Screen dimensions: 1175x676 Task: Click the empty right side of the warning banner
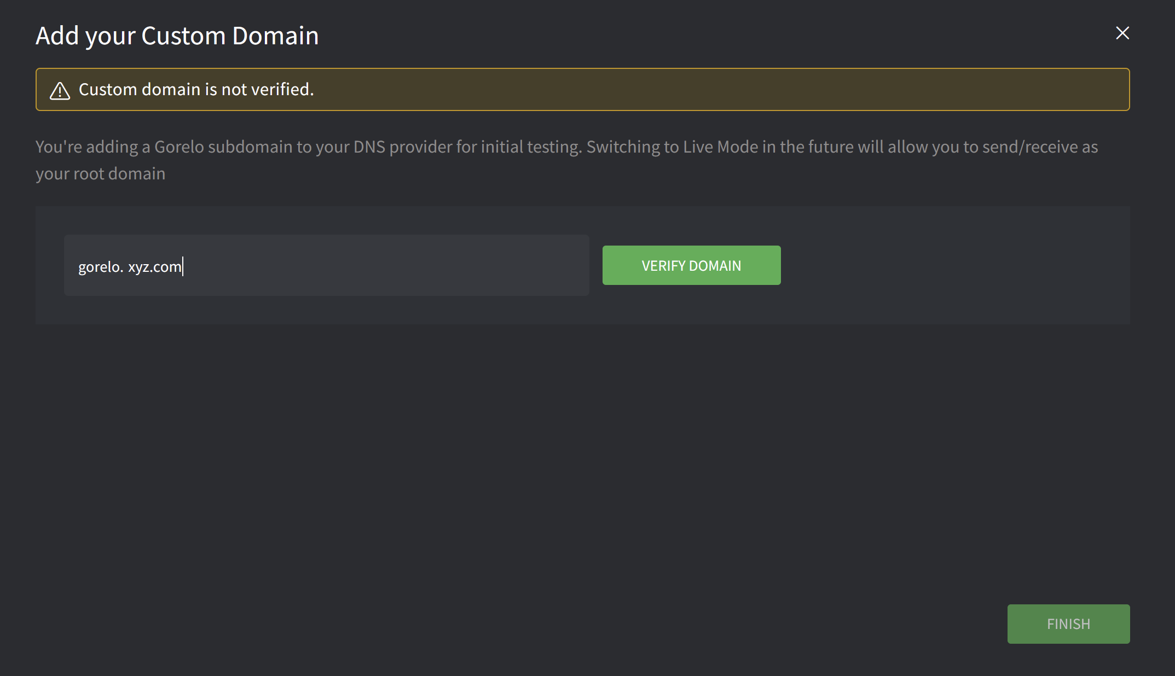pyautogui.click(x=766, y=90)
